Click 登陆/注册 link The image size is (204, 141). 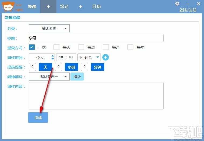click(188, 10)
